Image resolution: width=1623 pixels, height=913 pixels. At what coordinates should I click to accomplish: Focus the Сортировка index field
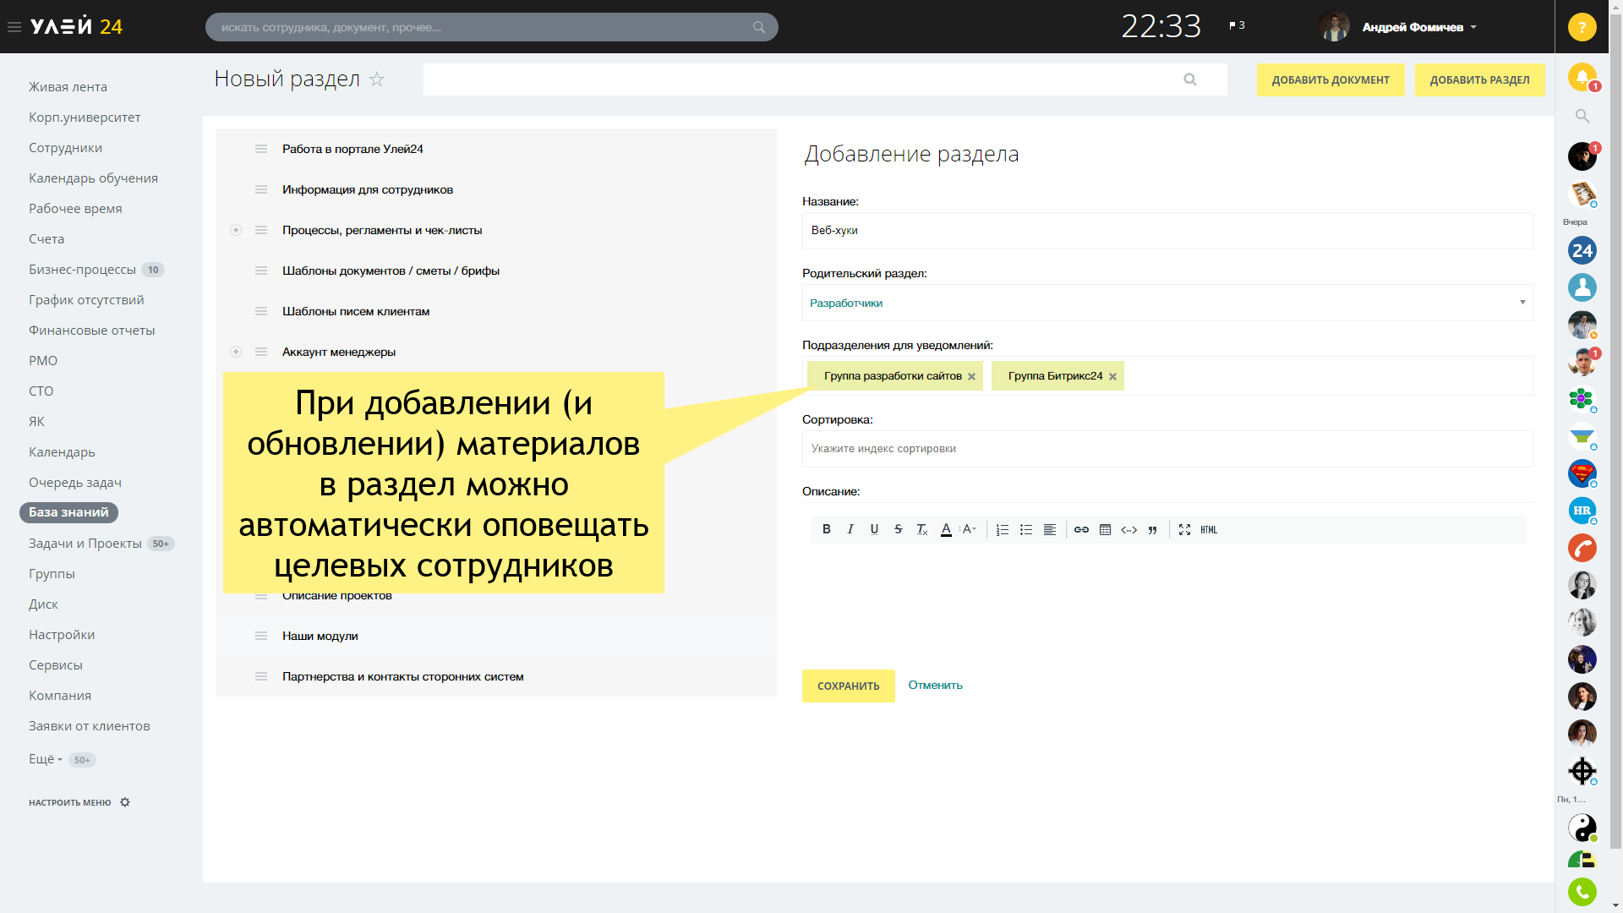click(1167, 449)
